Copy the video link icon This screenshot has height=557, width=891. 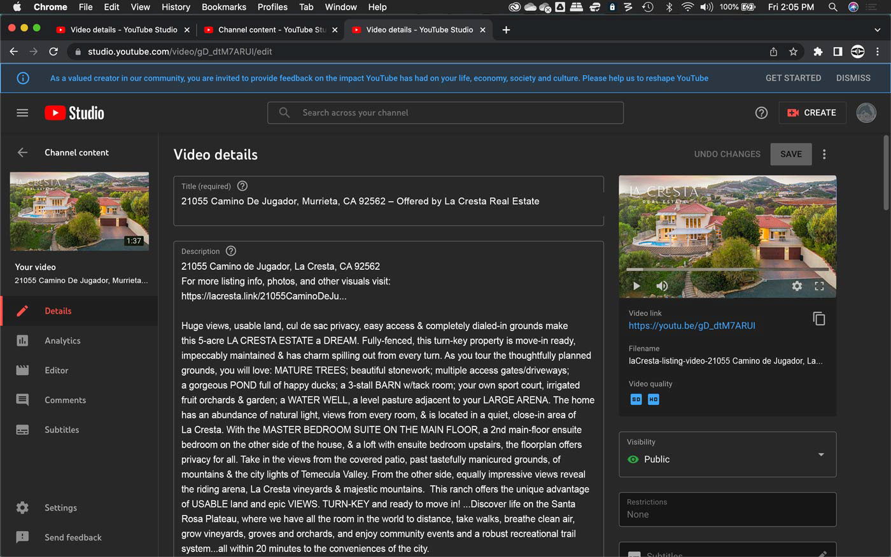[x=819, y=318]
